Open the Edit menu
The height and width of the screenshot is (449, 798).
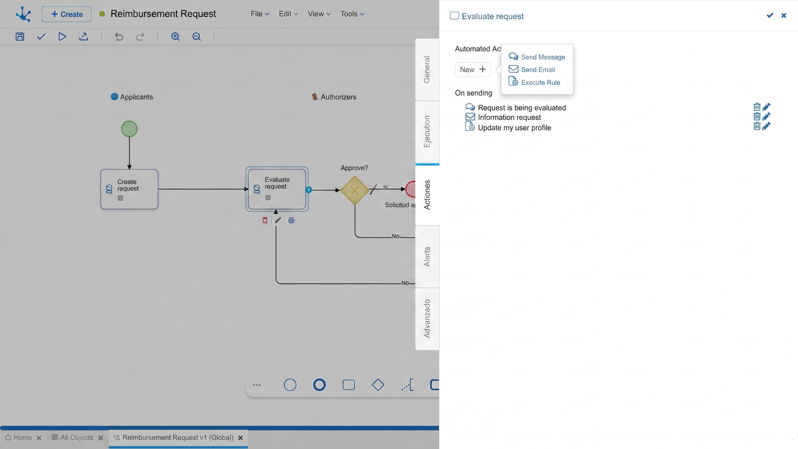tap(288, 14)
